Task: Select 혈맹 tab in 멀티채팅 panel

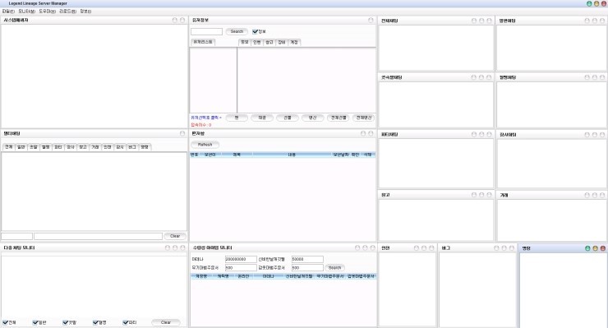Action: [46, 146]
